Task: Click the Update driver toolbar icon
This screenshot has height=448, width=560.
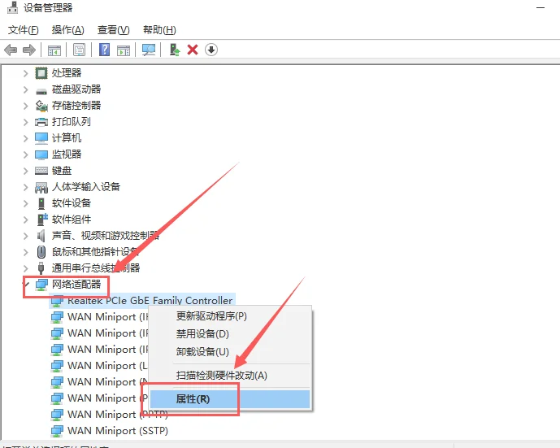Action: [174, 50]
